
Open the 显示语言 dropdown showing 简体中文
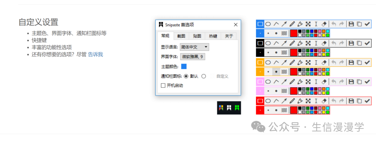[195, 47]
